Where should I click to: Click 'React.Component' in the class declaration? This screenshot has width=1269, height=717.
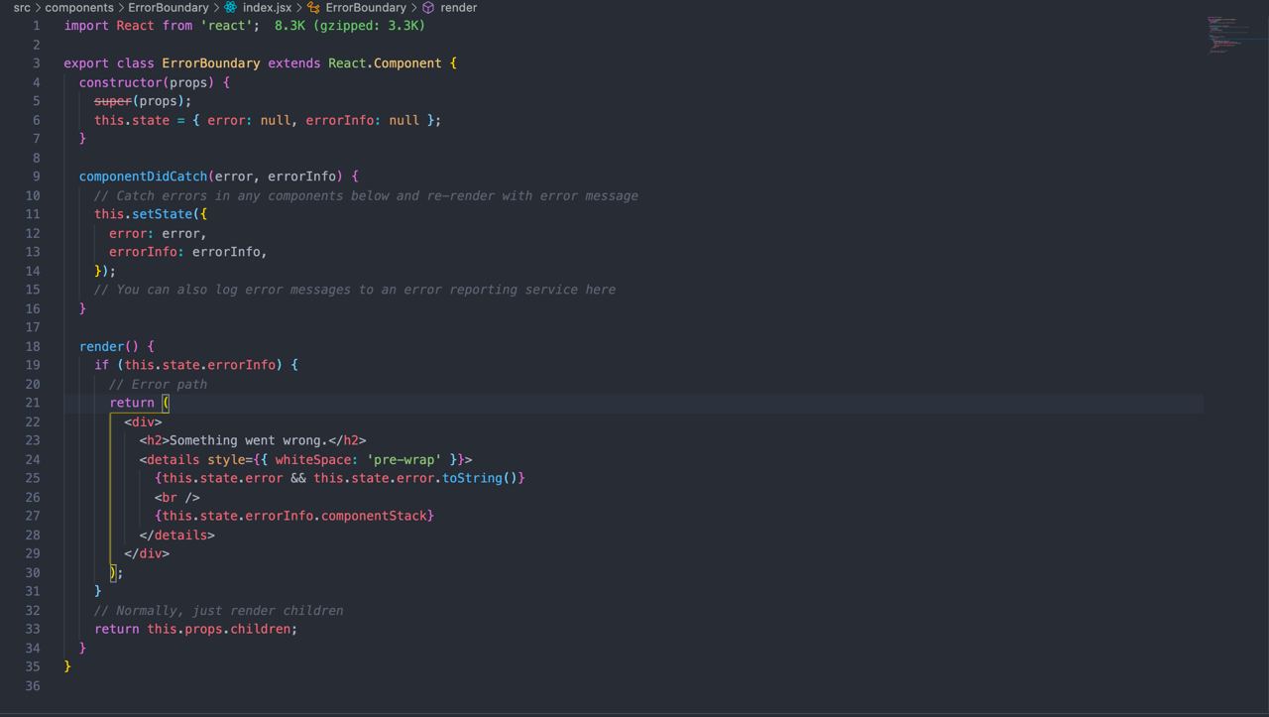click(x=385, y=63)
